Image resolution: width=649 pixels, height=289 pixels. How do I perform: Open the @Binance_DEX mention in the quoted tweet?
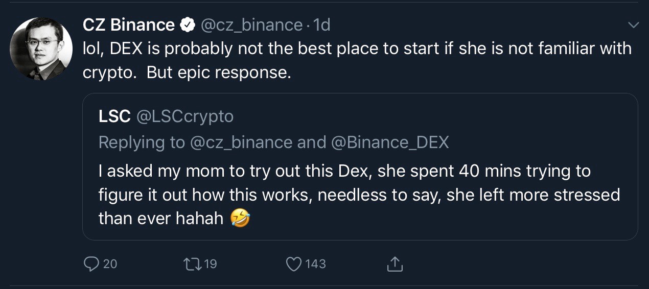[x=390, y=142]
